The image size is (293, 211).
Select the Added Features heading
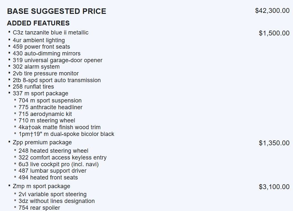(38, 23)
